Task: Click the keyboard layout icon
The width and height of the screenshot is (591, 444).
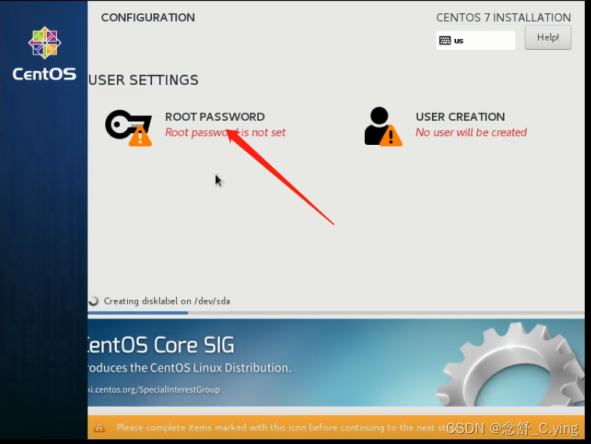Action: tap(444, 41)
